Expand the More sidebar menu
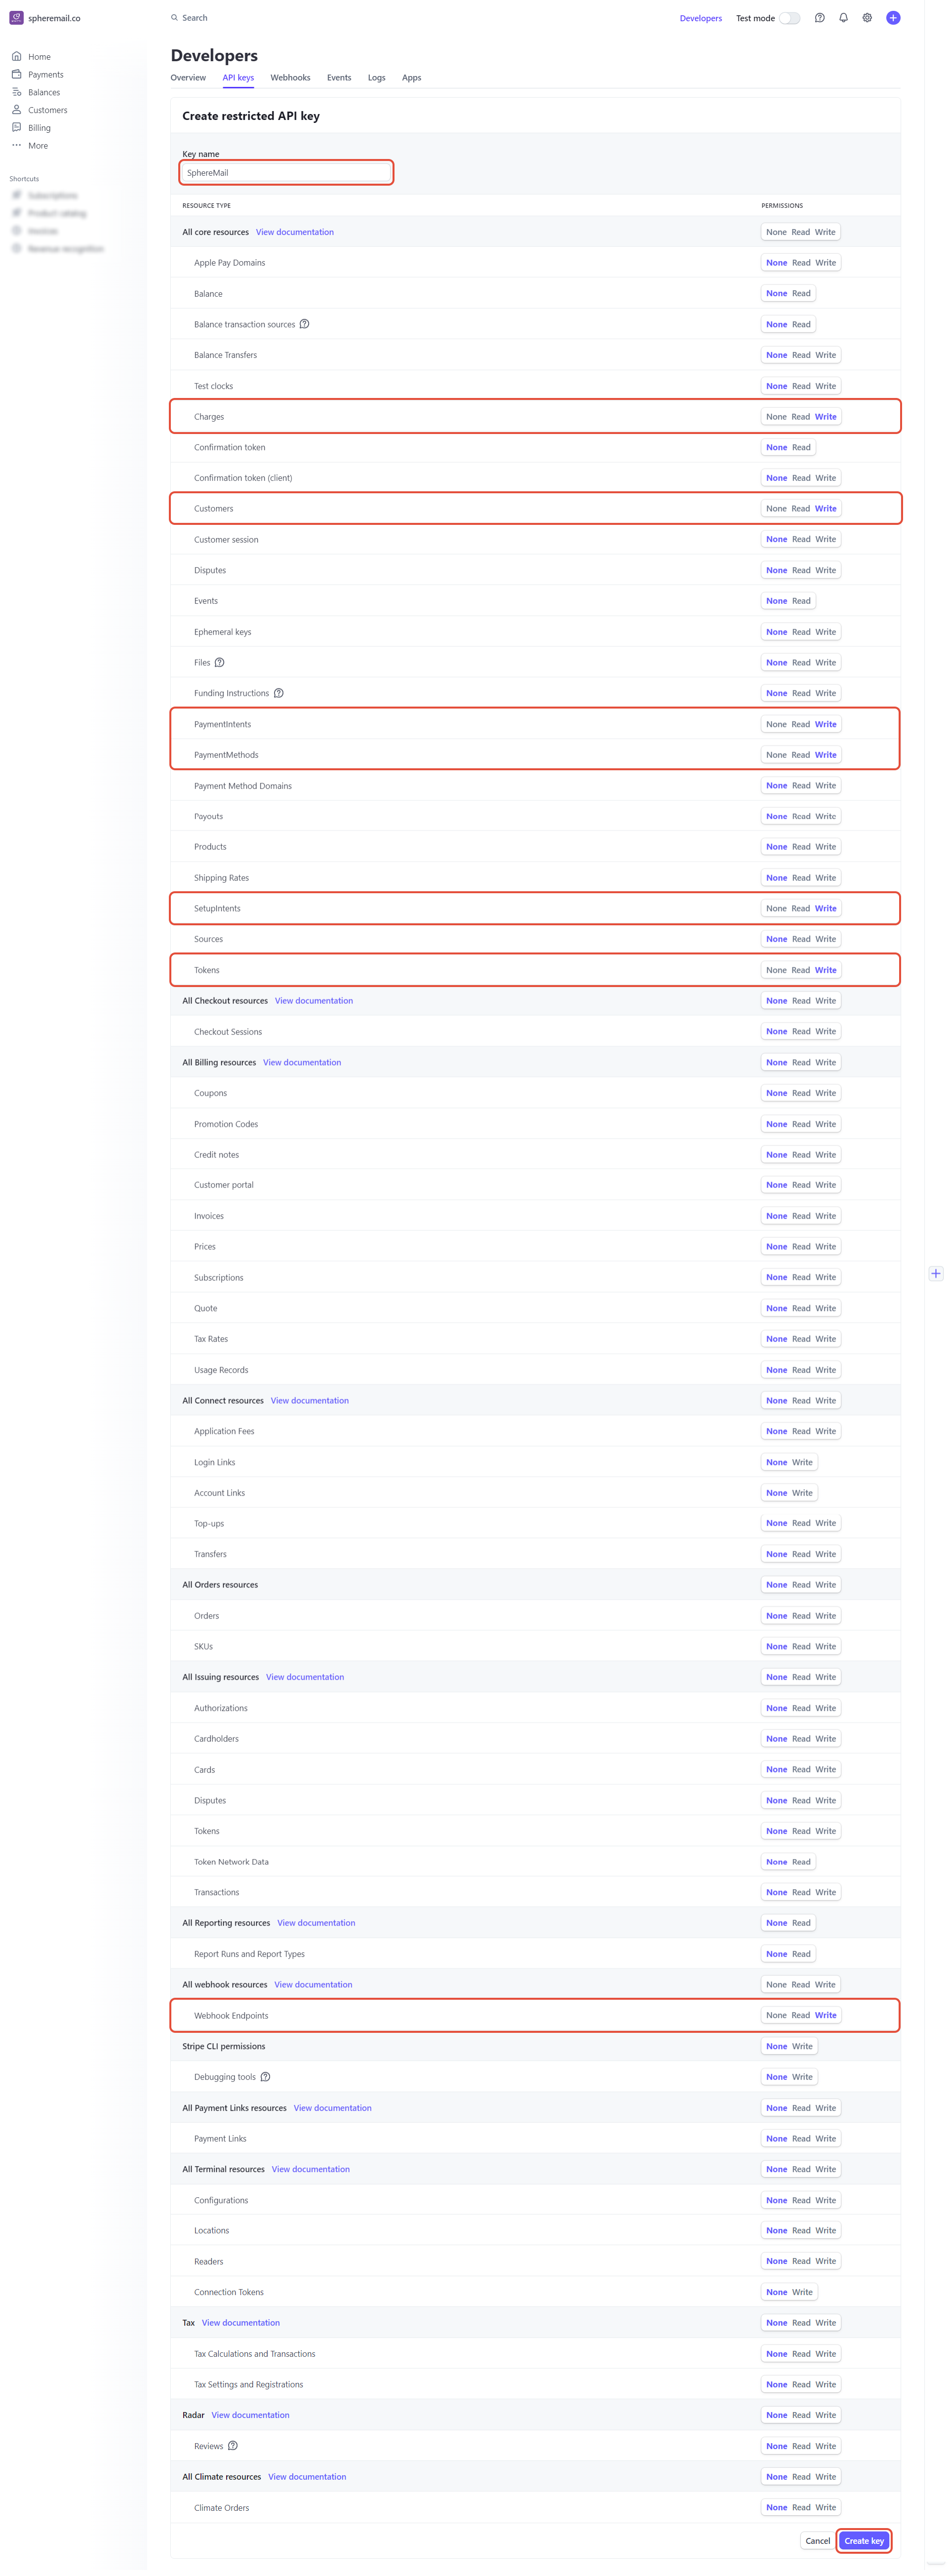The image size is (948, 2573). coord(37,146)
